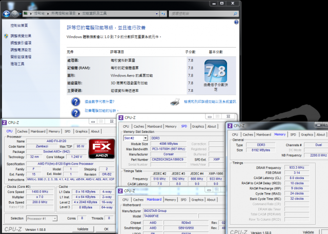Click the printer icon for detailed performance info
Image resolution: width=328 pixels, height=234 pixels.
coord(175,102)
